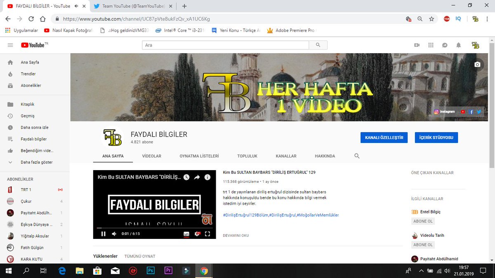This screenshot has height=278, width=495.
Task: Open the notifications bell
Action: coord(458,45)
